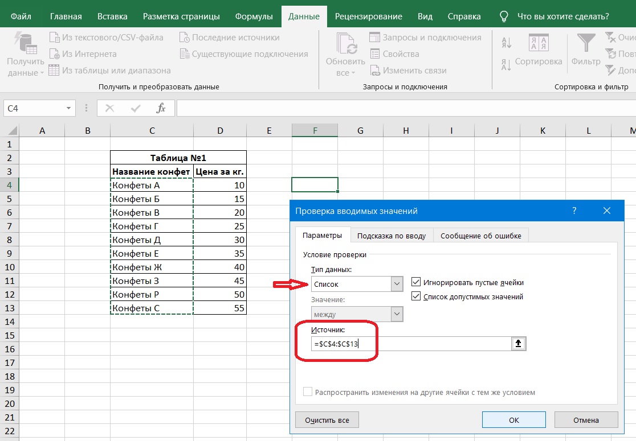The image size is (636, 441).
Task: Select cell with price 55
Action: point(220,308)
